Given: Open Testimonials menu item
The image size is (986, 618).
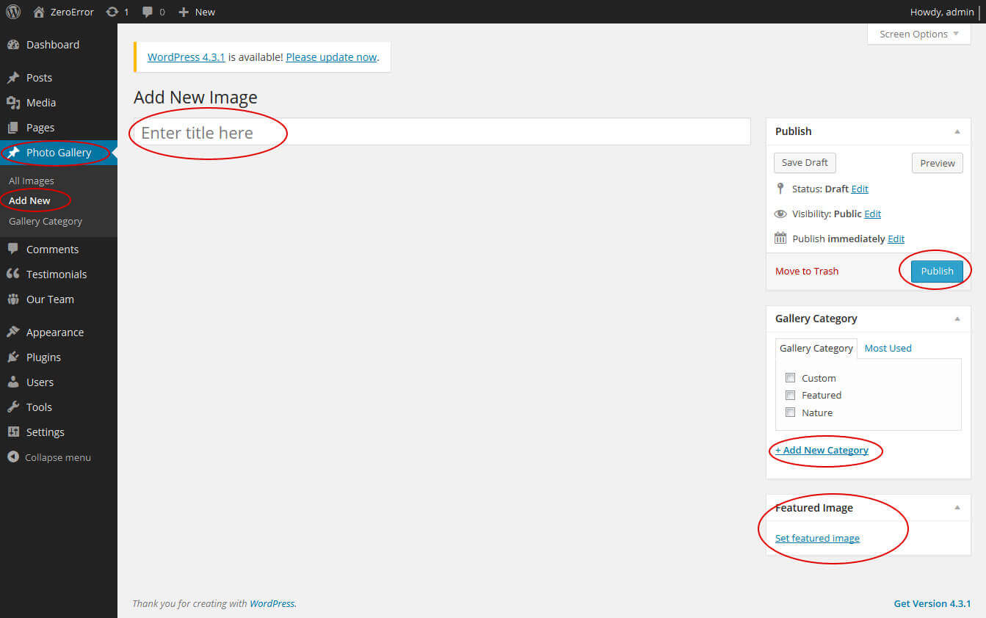Looking at the screenshot, I should (x=59, y=275).
